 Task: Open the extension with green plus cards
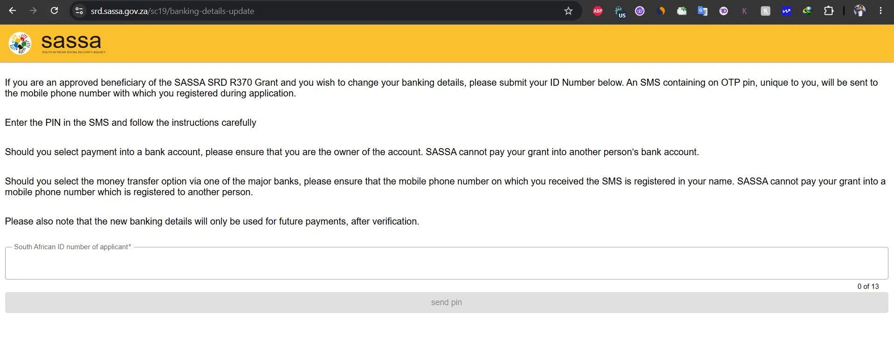tap(682, 11)
